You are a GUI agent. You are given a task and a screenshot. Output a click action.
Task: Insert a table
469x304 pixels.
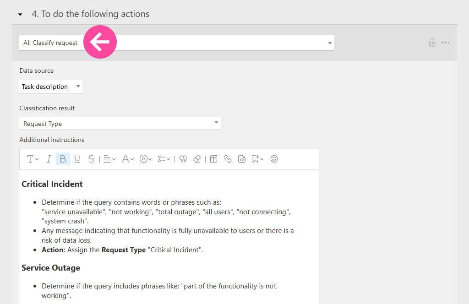(213, 159)
